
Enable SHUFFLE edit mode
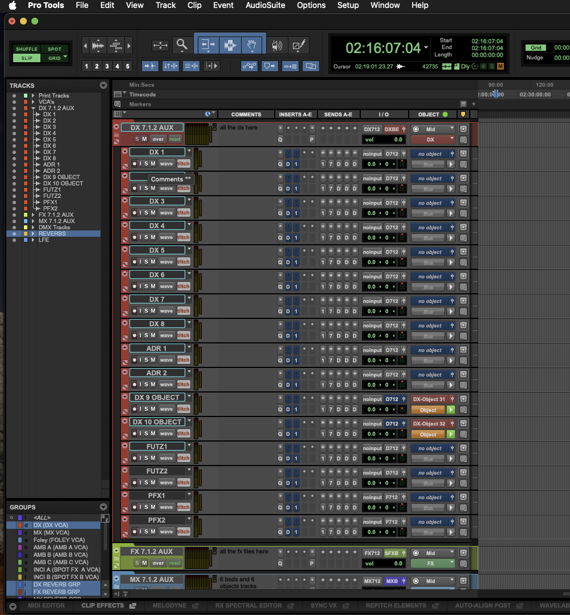click(x=27, y=49)
